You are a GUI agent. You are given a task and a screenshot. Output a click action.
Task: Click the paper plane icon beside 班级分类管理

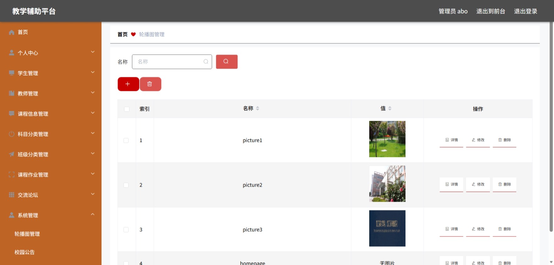pyautogui.click(x=12, y=154)
